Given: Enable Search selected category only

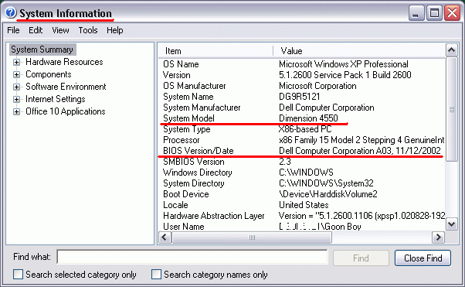Looking at the screenshot, I should [x=18, y=274].
